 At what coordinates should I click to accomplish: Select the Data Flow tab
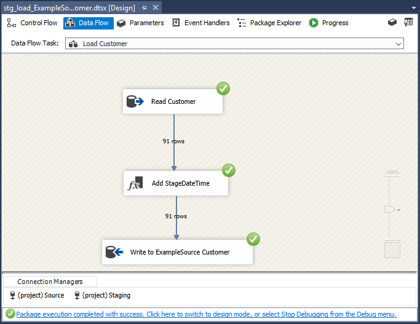tap(89, 23)
